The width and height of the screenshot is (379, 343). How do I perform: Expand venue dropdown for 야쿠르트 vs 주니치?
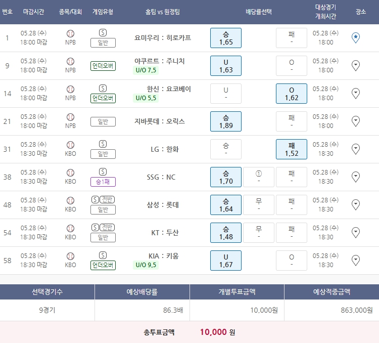point(355,66)
